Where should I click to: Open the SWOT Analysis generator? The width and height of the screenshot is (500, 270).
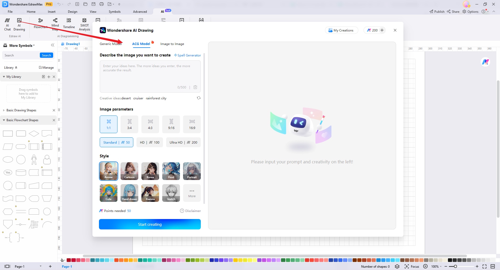pyautogui.click(x=84, y=24)
